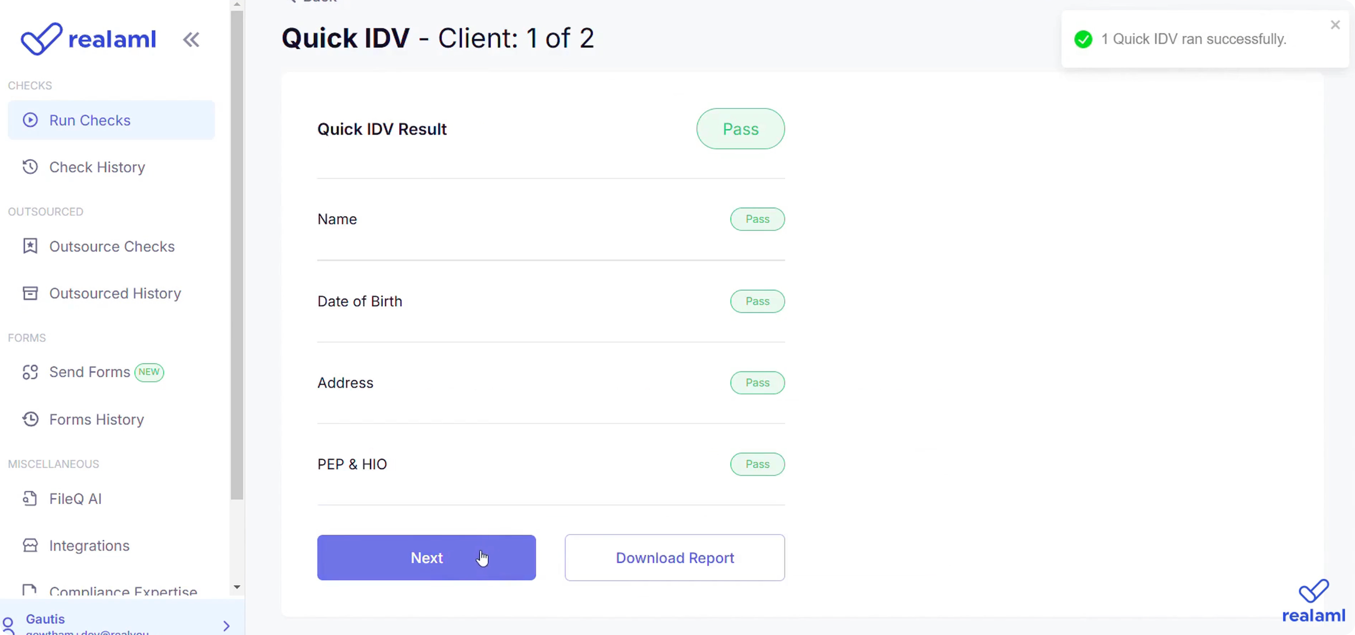Collapse sidebar with double chevron icon

tap(191, 39)
